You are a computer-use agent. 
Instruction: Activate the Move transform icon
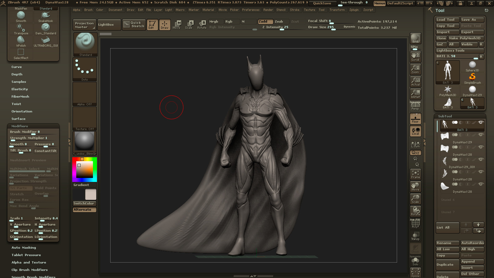[x=177, y=25]
